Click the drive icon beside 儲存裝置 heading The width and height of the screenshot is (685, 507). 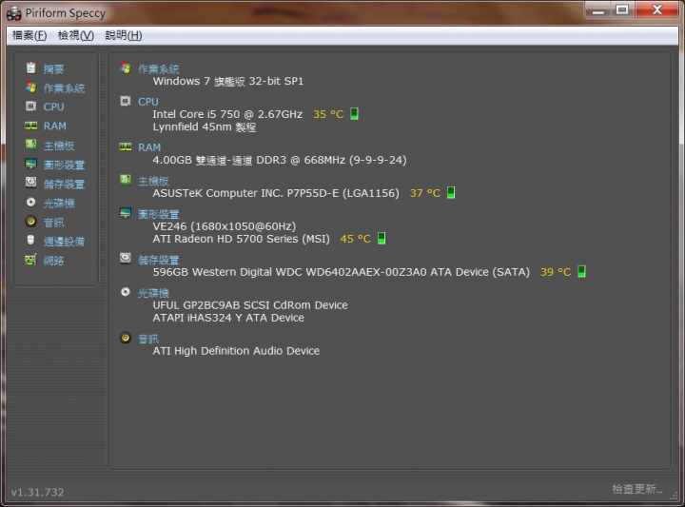coord(126,258)
